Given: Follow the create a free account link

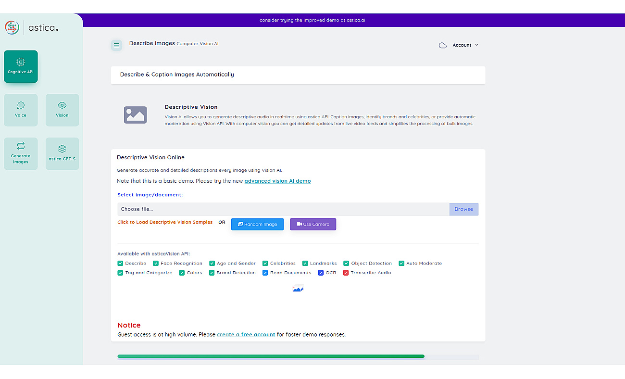Looking at the screenshot, I should click(246, 334).
